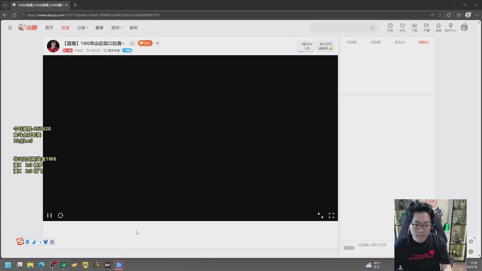Click the search magnifier icon
482x271 pixels.
coord(372,28)
